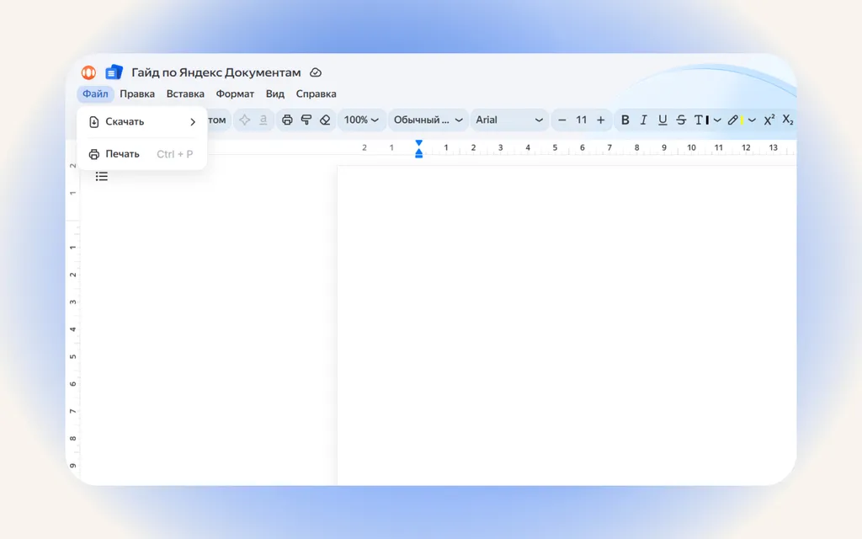
Task: Click the AI sparkle assistant icon
Action: (x=245, y=120)
